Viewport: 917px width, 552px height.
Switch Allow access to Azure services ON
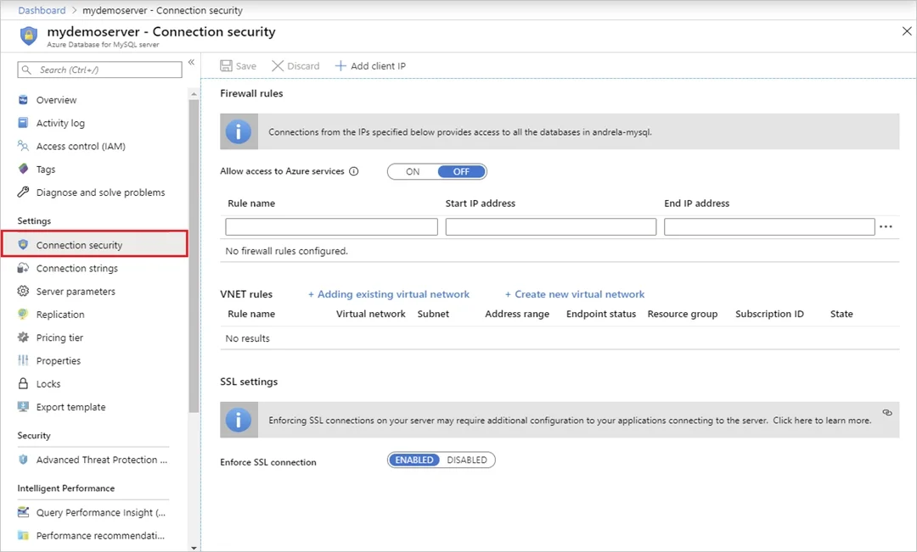tap(413, 172)
